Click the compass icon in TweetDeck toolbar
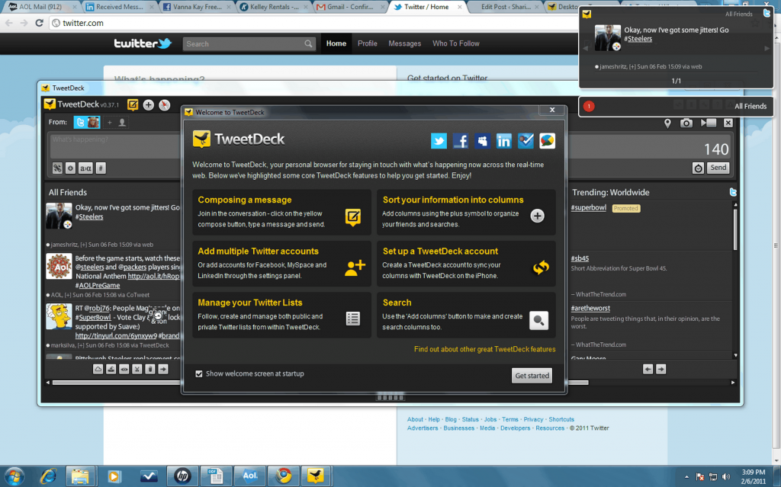Viewport: 781px width, 487px height. click(x=165, y=104)
